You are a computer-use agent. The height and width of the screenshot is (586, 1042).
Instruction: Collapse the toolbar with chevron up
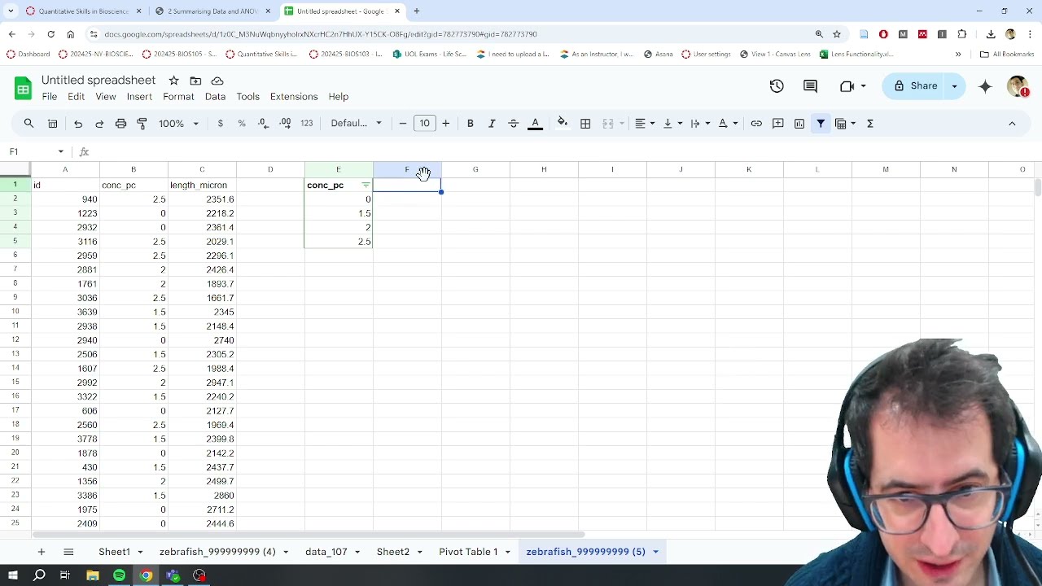(x=1012, y=124)
